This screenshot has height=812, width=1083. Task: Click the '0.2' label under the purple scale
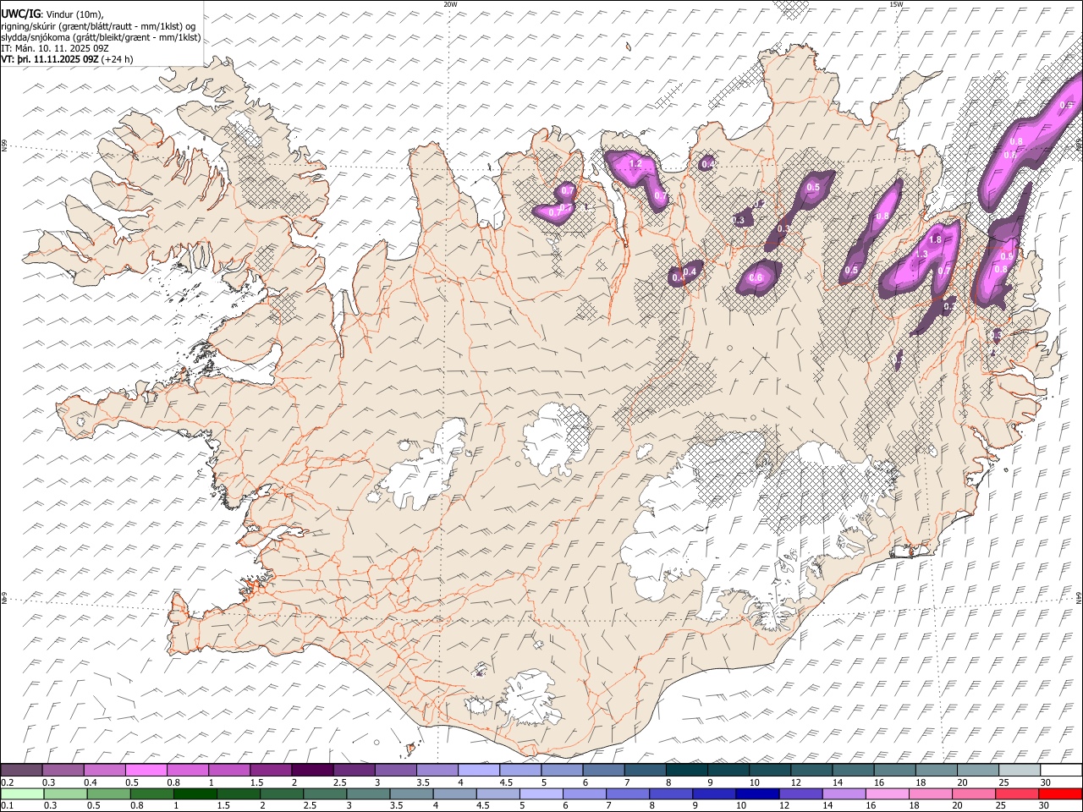6,782
